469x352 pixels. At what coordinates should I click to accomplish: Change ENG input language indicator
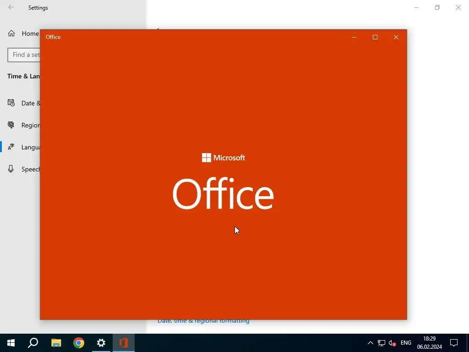[x=406, y=343]
